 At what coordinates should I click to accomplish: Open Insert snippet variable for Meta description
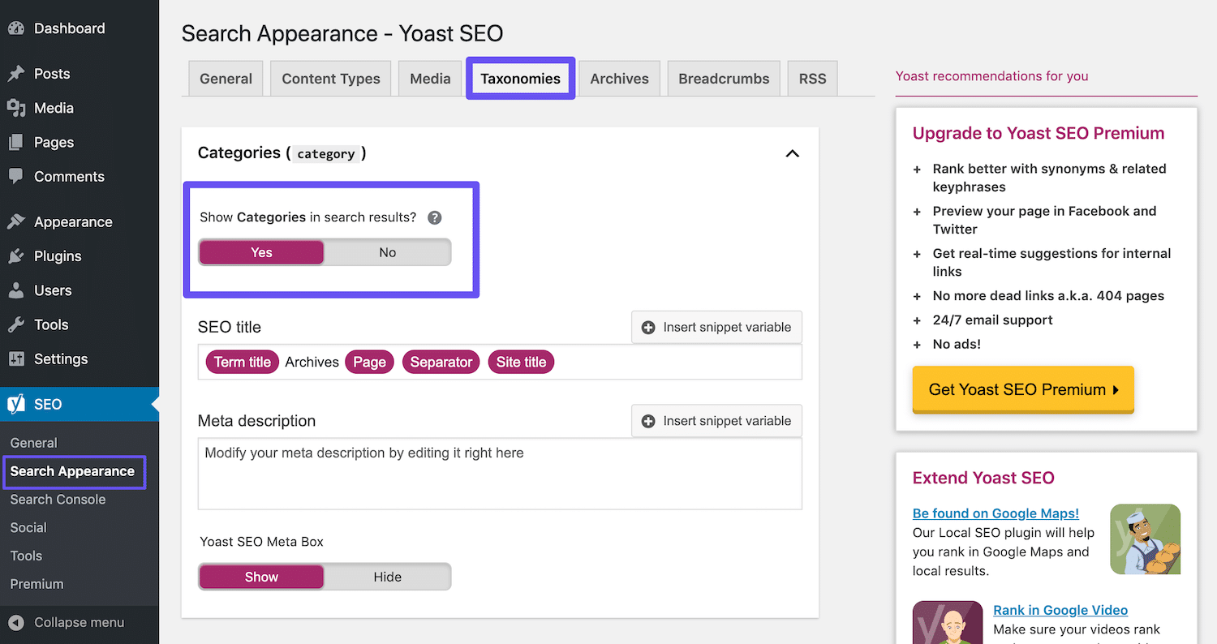[648, 420]
